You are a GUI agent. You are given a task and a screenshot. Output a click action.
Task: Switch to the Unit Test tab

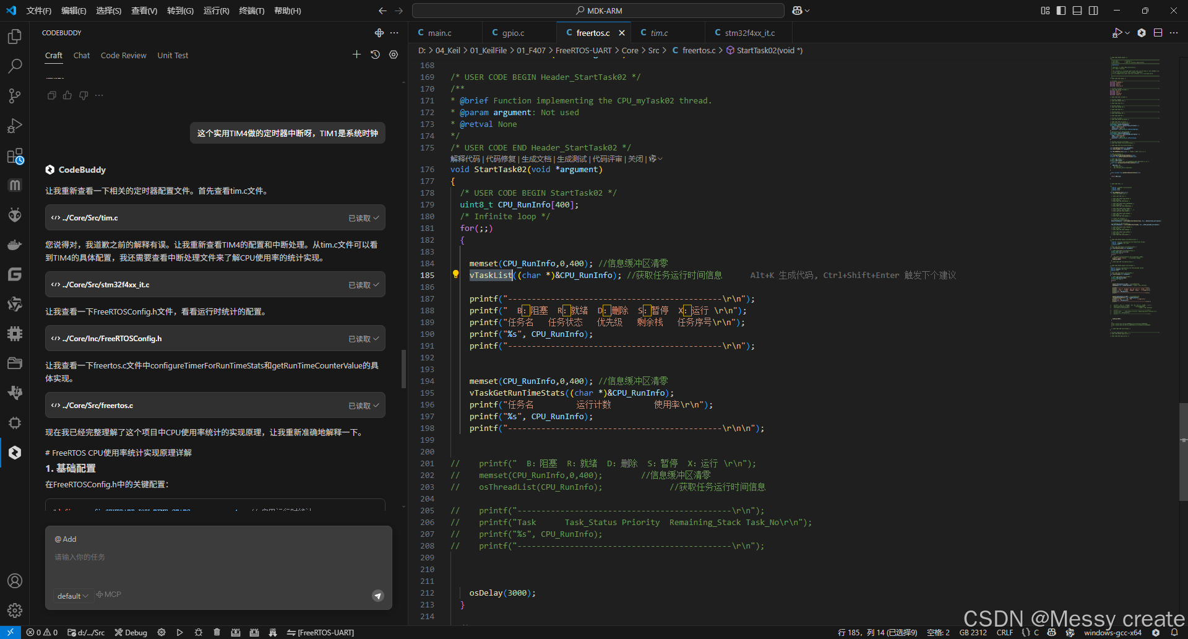coord(173,55)
